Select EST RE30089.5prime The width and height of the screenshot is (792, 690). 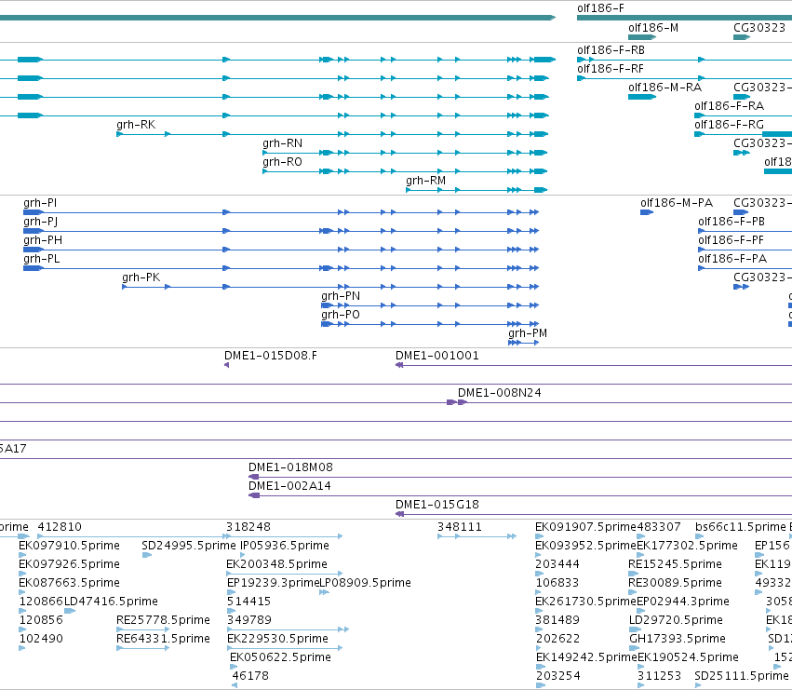676,583
